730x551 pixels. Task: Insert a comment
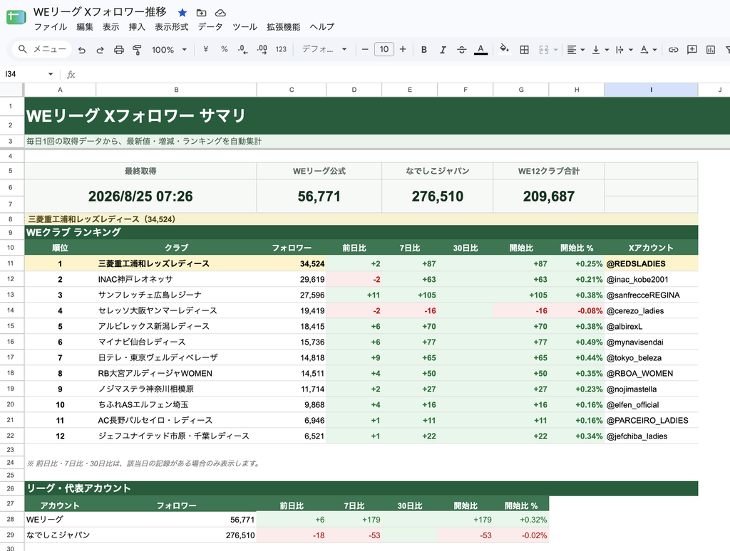(692, 49)
